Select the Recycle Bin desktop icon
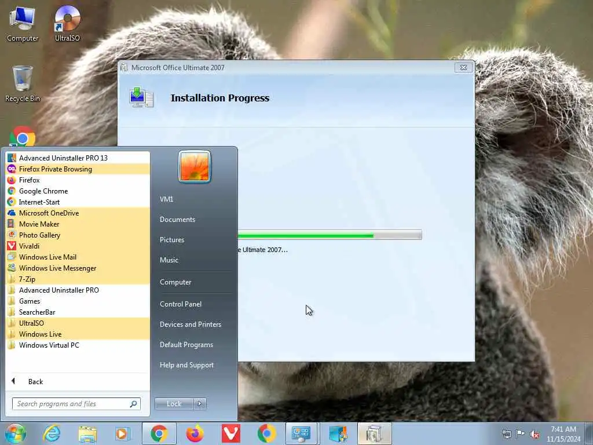Screen dimensions: 593x445 (x=23, y=84)
